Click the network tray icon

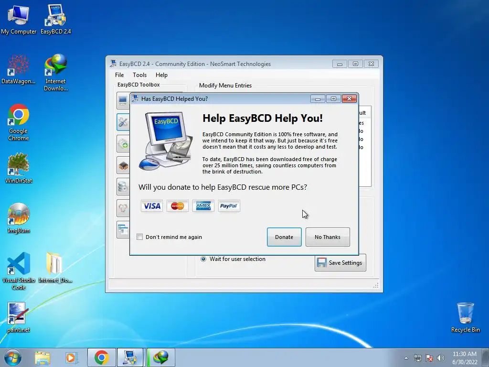417,358
